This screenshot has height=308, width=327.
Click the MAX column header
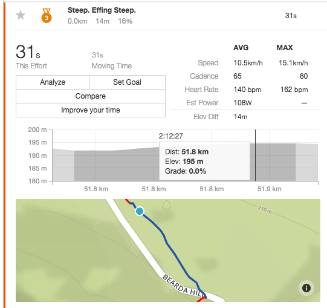point(285,48)
